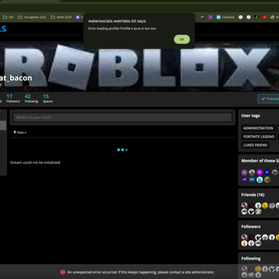Open the Filter dropdown
The height and width of the screenshot is (279, 279).
[20, 133]
